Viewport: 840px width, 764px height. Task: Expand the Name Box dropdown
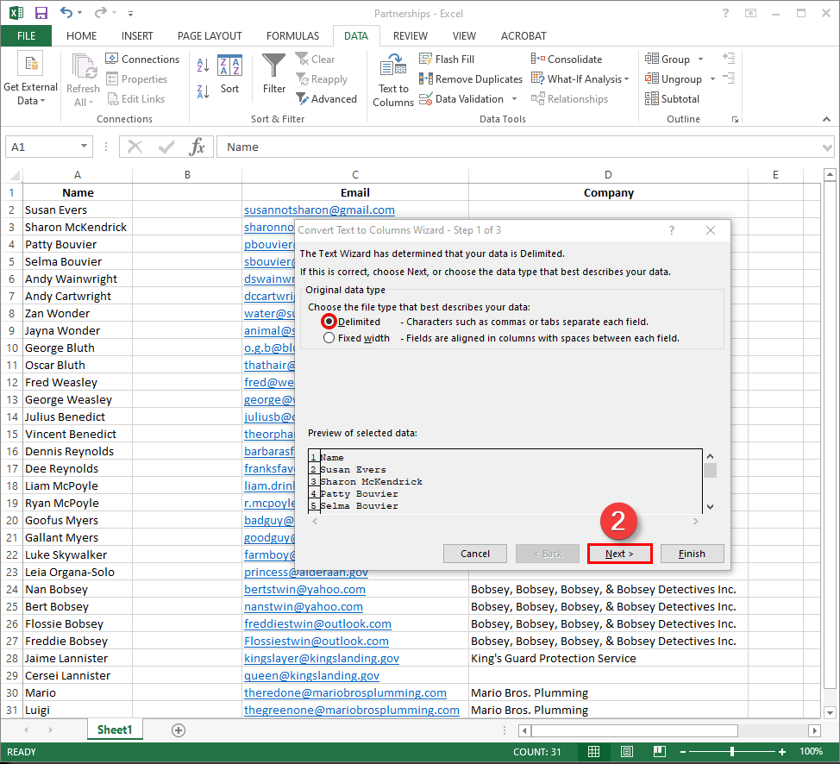pyautogui.click(x=85, y=147)
